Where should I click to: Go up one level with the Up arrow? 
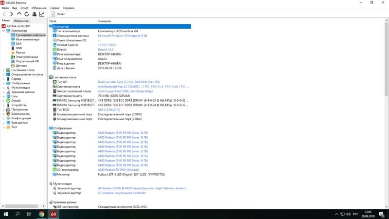click(19, 14)
